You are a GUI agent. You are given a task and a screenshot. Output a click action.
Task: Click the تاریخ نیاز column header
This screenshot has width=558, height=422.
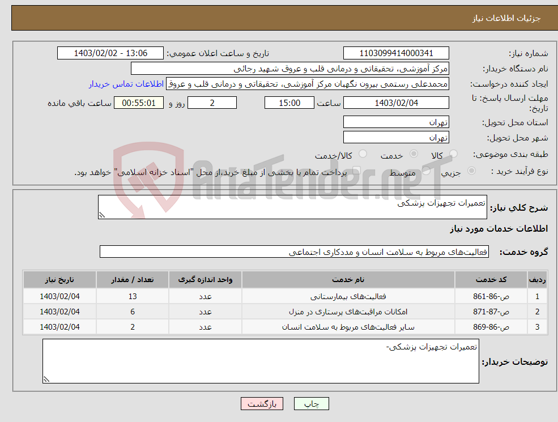[x=60, y=280]
